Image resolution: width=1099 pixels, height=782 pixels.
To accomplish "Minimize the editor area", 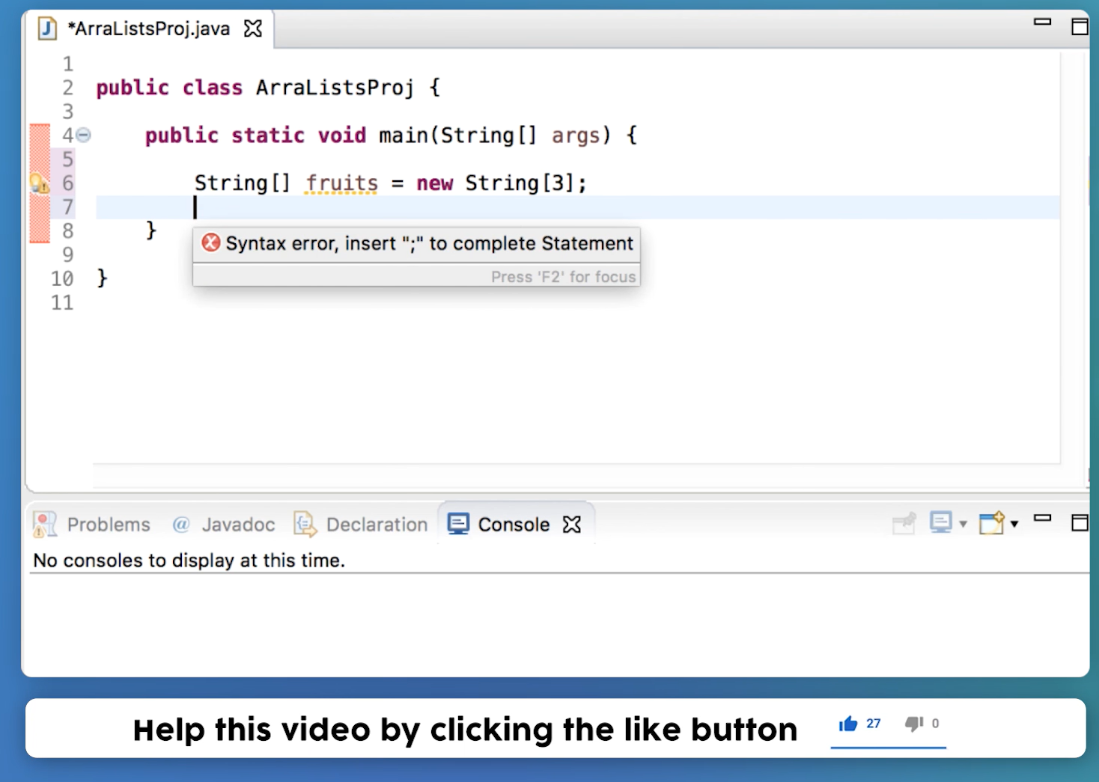I will pos(1042,22).
